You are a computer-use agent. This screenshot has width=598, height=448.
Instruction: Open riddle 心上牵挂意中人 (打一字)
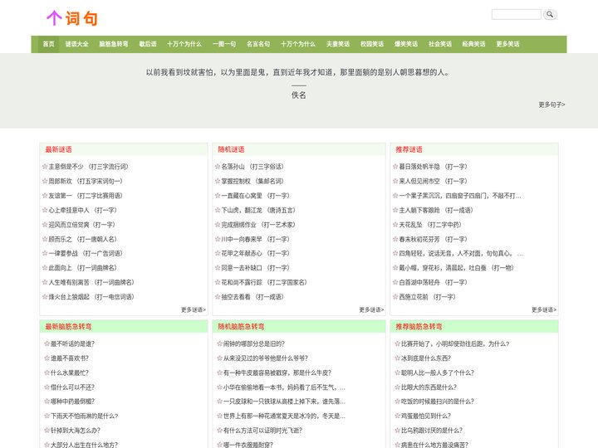click(83, 210)
